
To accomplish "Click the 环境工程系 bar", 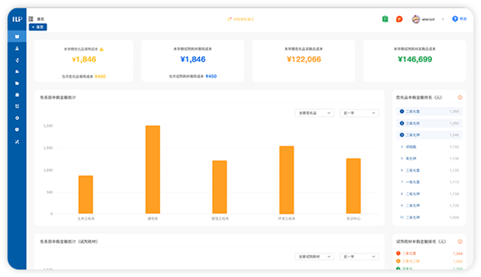I will tap(287, 180).
